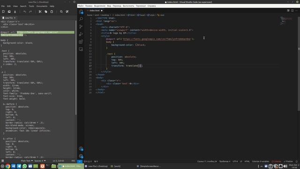Open the Search menu in text editor
This screenshot has height=169, width=300.
(x=23, y=6)
